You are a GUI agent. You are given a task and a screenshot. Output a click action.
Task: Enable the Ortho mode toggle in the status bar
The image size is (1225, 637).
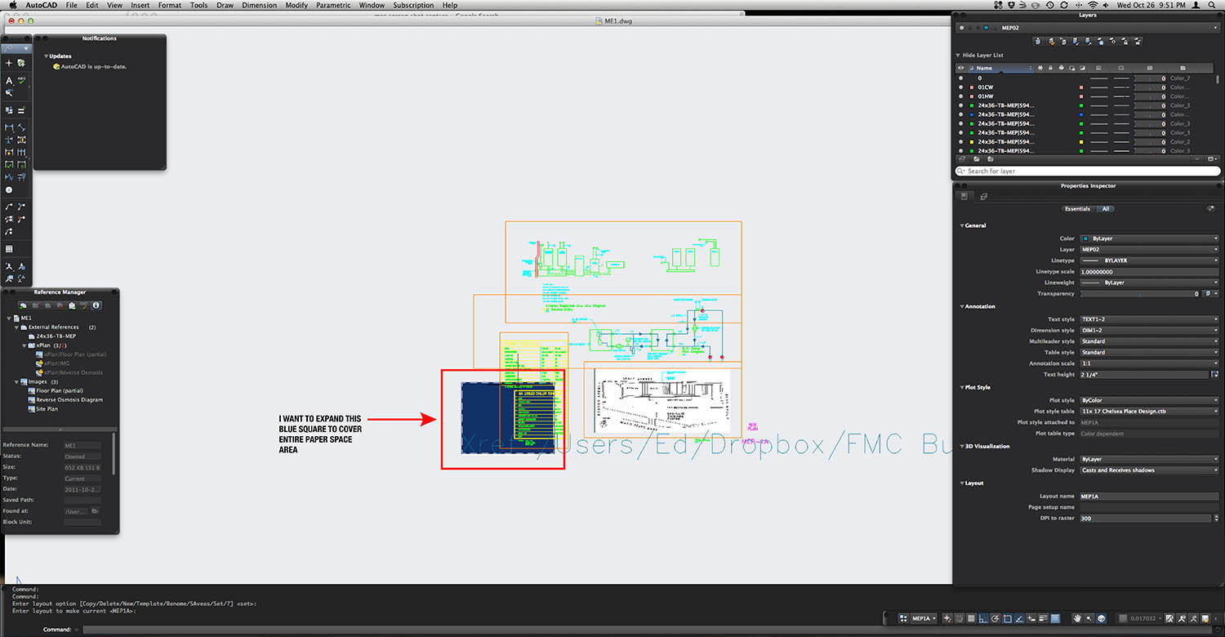pos(982,618)
